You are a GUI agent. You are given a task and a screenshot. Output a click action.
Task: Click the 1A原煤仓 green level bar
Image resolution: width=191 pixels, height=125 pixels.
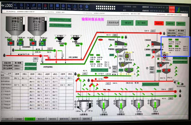pyautogui.click(x=104, y=106)
